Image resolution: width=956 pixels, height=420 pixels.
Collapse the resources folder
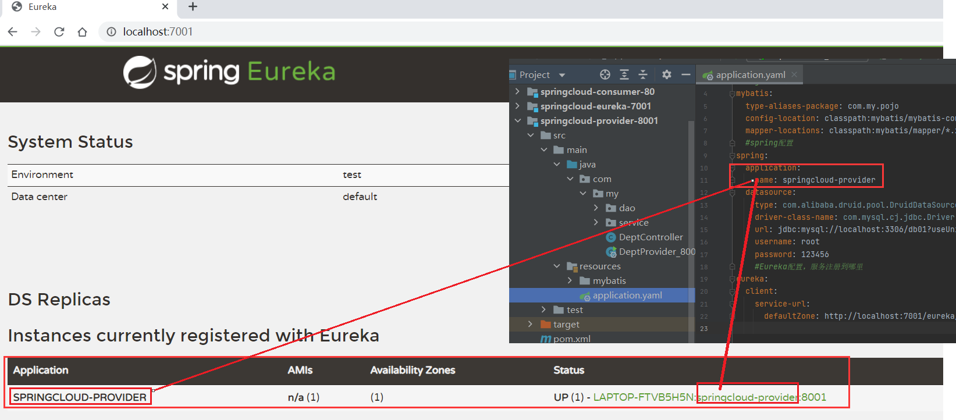point(557,266)
